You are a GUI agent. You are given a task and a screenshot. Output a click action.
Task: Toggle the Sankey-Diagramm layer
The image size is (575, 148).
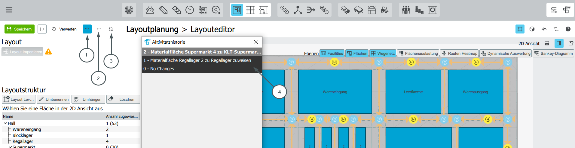tap(553, 54)
